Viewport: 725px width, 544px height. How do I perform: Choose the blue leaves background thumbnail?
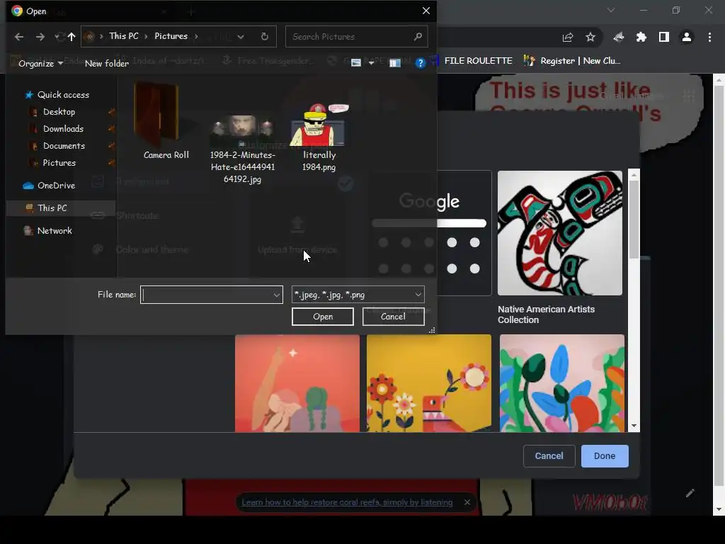coord(561,383)
